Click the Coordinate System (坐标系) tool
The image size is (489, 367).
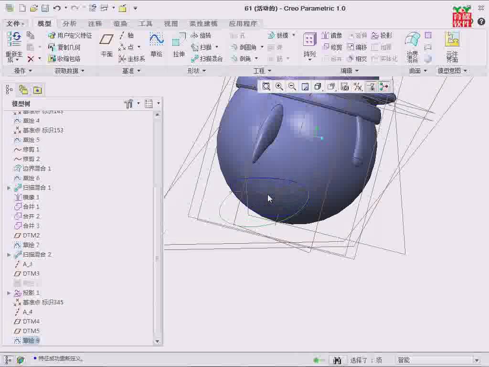tap(132, 59)
